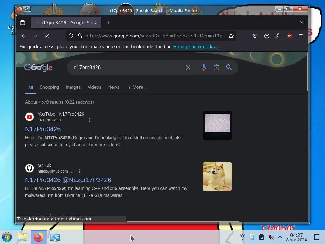Start voice search with the microphone
This screenshot has height=244, width=325.
pyautogui.click(x=203, y=67)
